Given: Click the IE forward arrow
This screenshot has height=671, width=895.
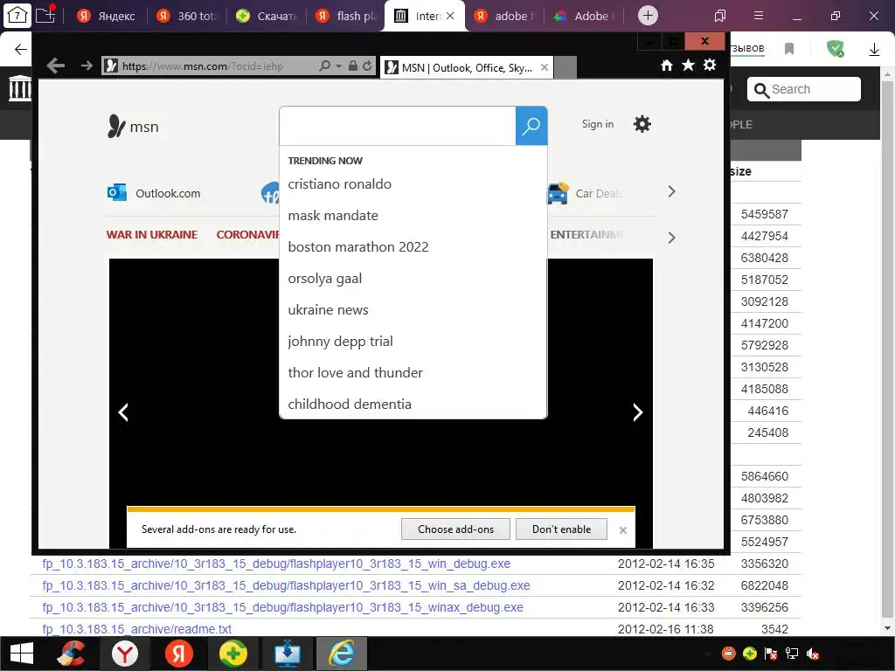Looking at the screenshot, I should pos(87,66).
